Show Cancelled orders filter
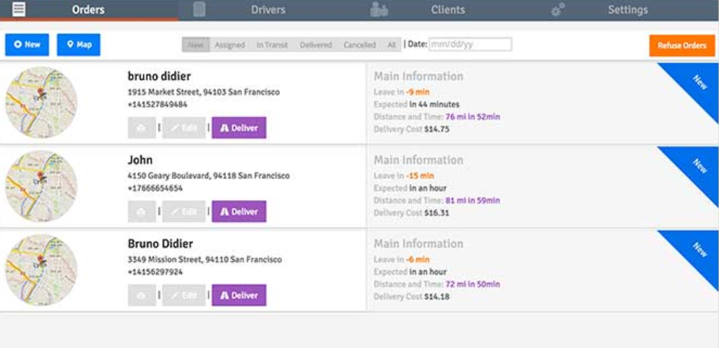This screenshot has width=719, height=348. point(359,45)
